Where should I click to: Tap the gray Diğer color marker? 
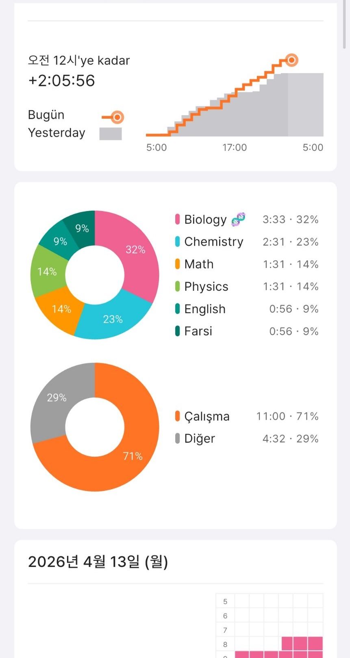(x=177, y=438)
